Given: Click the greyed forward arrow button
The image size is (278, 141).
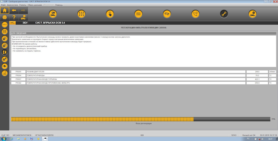Looking at the screenshot, I should click(23, 10).
